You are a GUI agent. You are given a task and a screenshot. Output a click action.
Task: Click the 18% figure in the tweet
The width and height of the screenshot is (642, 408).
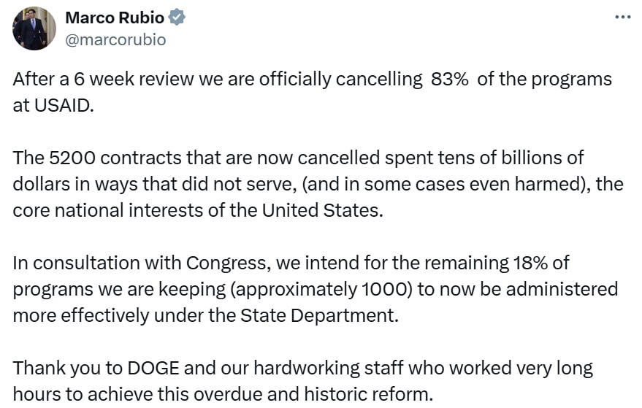point(530,263)
